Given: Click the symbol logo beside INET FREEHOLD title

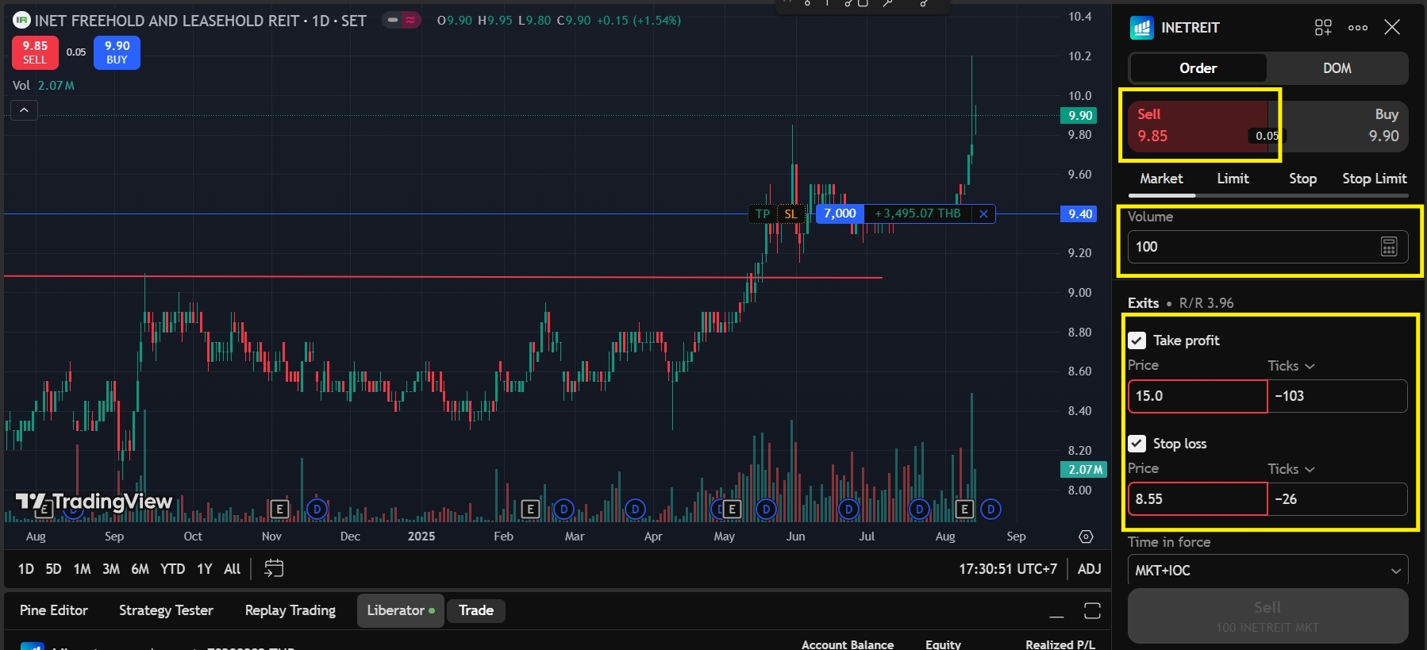Looking at the screenshot, I should (x=21, y=20).
